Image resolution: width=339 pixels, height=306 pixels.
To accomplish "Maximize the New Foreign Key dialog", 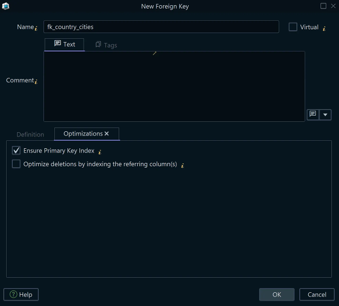I will (x=323, y=6).
